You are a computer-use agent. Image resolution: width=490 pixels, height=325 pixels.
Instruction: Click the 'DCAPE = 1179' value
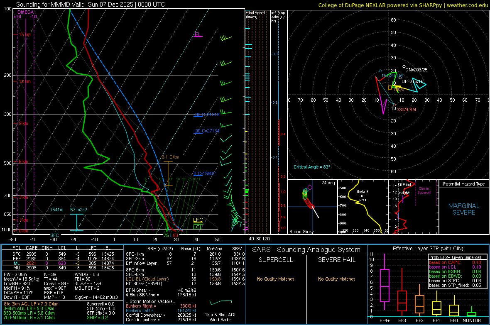pyautogui.click(x=18, y=293)
